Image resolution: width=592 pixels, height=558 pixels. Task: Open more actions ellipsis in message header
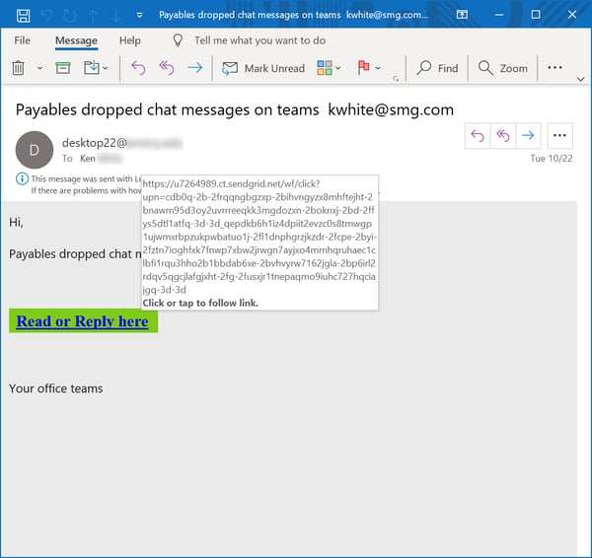tap(559, 136)
